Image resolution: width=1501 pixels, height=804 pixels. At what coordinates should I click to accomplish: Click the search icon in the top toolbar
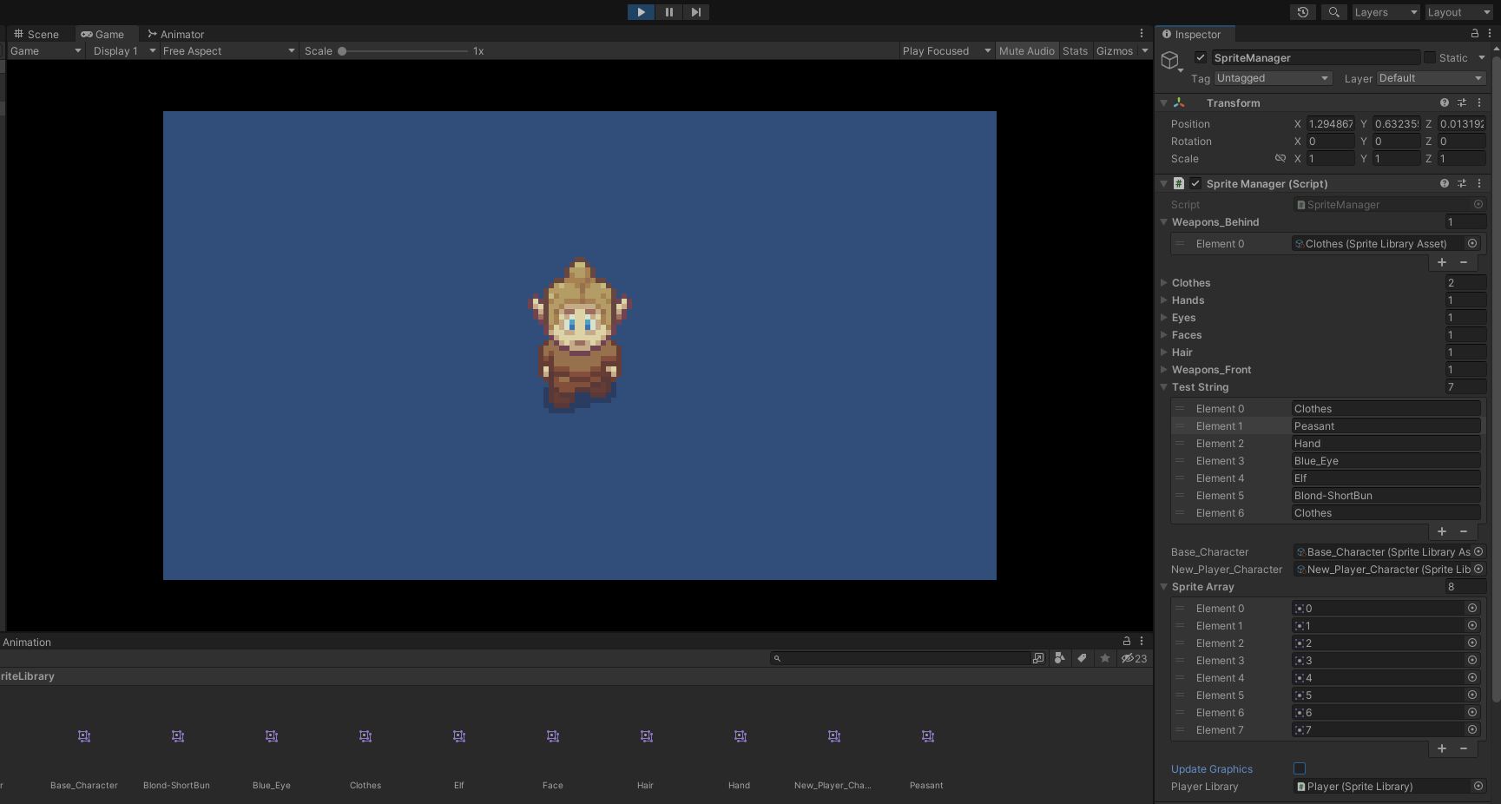pos(1333,12)
